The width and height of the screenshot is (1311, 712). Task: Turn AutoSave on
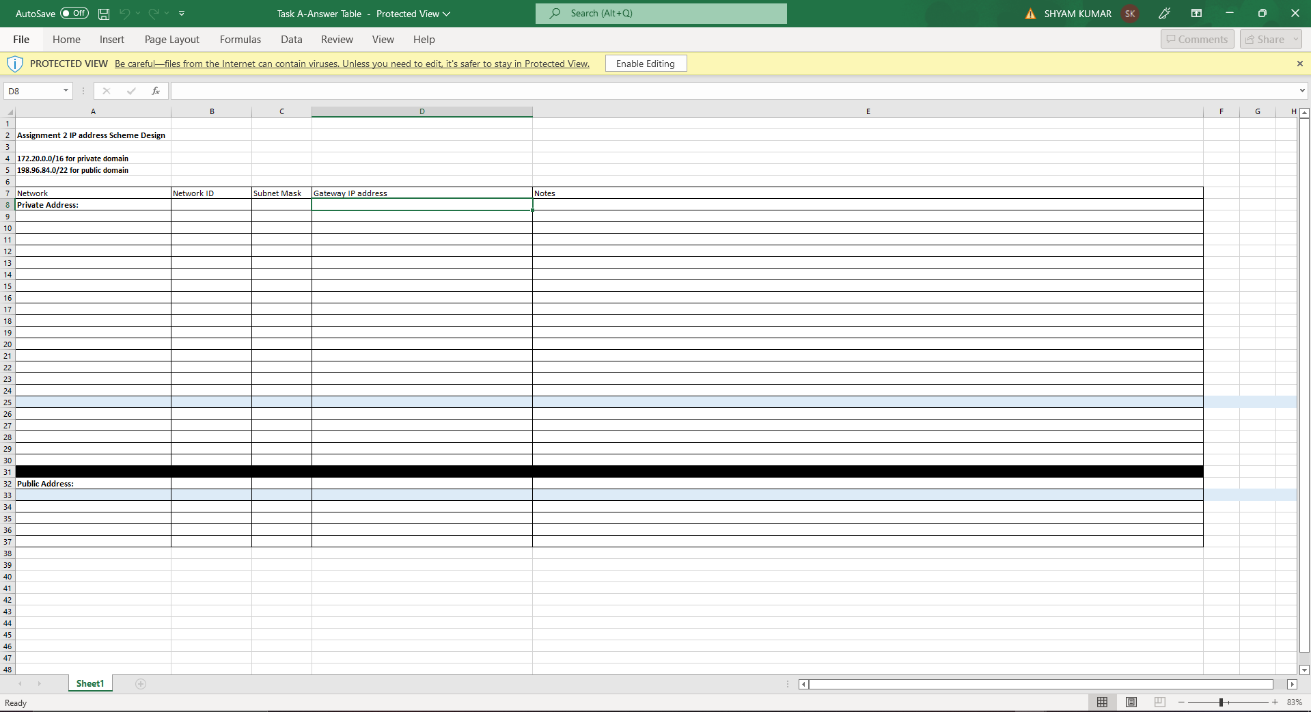click(74, 13)
